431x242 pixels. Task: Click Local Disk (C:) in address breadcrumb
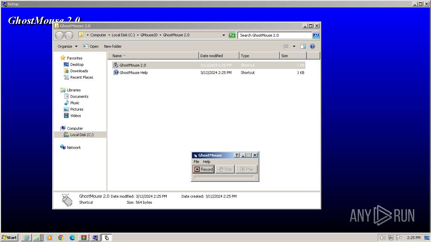click(123, 35)
